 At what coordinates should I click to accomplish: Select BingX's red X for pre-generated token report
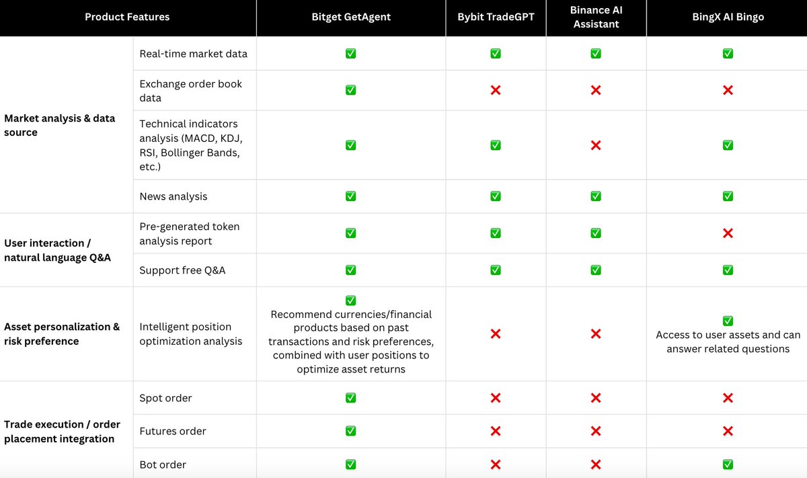click(x=727, y=233)
